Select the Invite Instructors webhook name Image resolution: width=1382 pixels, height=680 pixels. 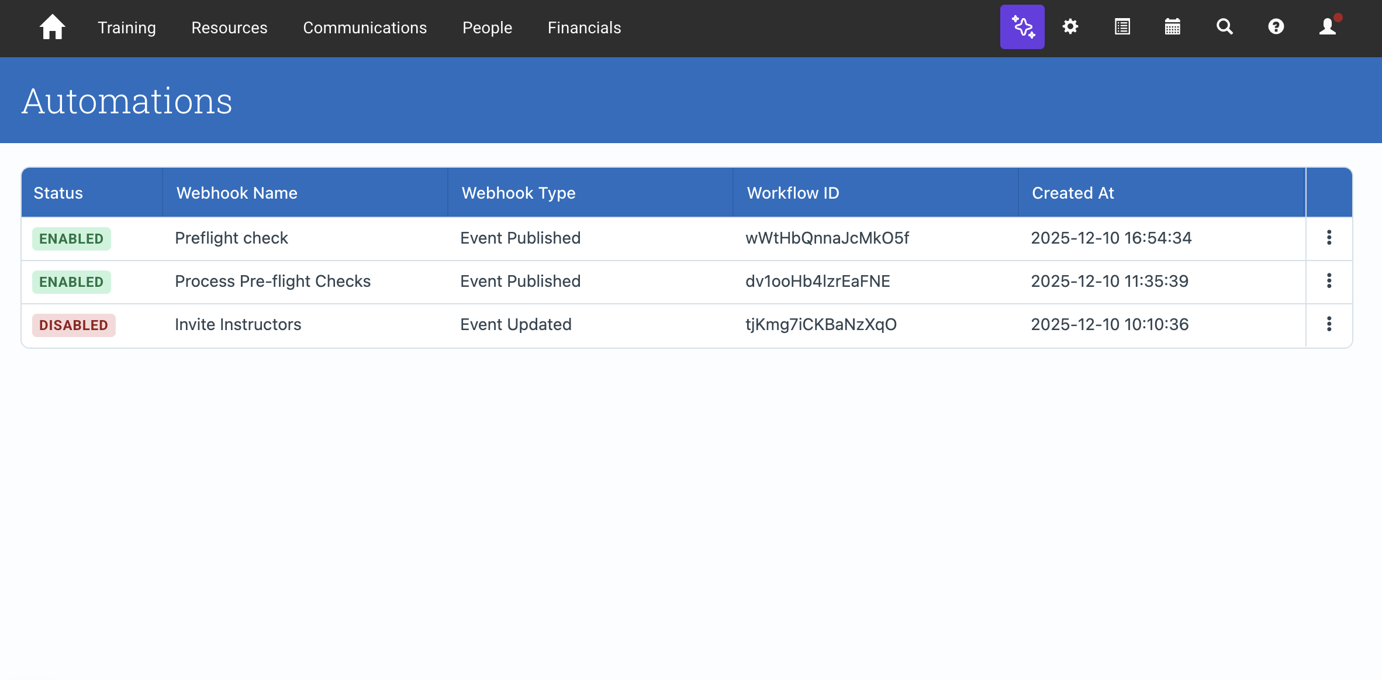point(238,325)
